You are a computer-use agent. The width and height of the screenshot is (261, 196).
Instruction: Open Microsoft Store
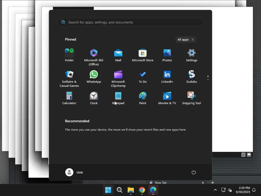pyautogui.click(x=143, y=55)
